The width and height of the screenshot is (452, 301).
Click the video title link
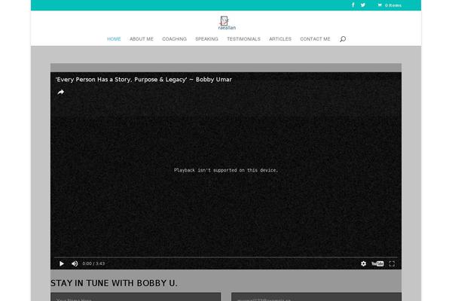[144, 80]
